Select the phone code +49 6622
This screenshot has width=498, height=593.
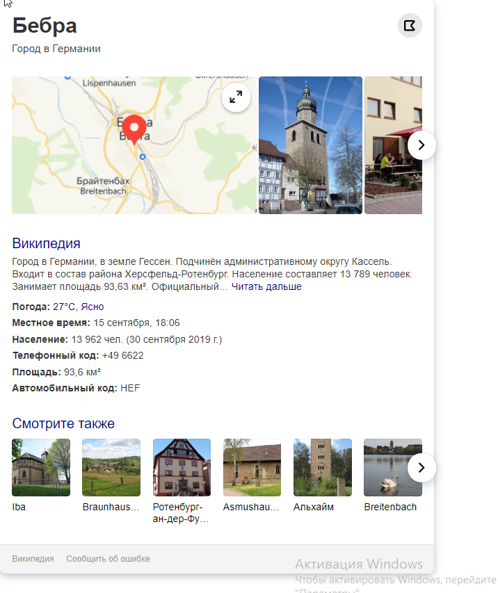coord(123,356)
